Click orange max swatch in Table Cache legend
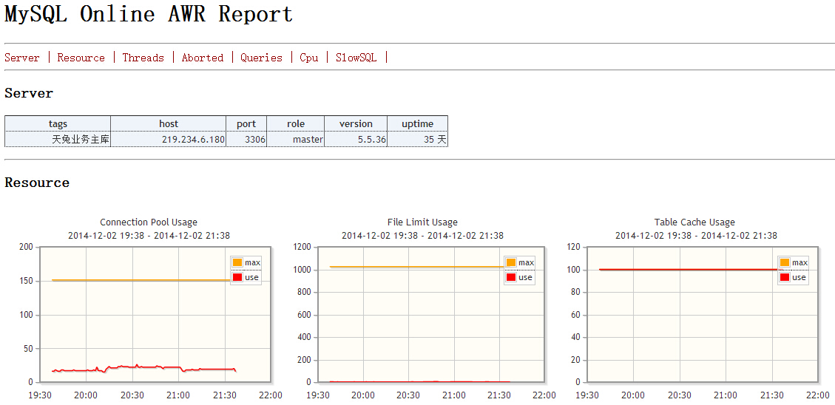 coord(785,262)
